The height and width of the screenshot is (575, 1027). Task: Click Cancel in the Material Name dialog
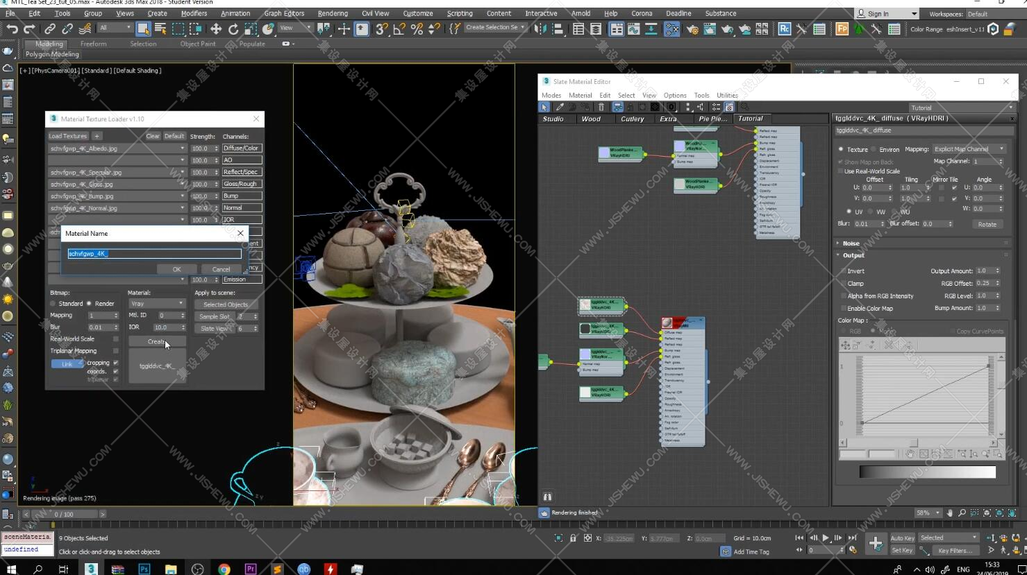221,269
